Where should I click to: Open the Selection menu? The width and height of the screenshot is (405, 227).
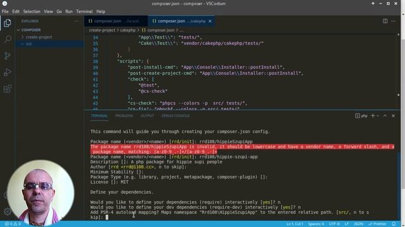point(32,11)
